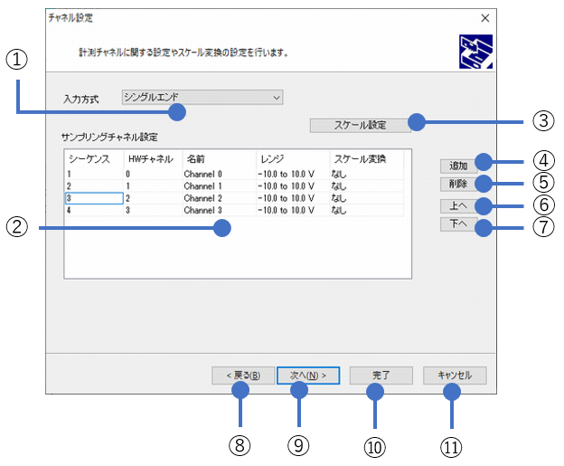The image size is (564, 466).
Task: Click the 完了 finish button
Action: click(x=381, y=375)
